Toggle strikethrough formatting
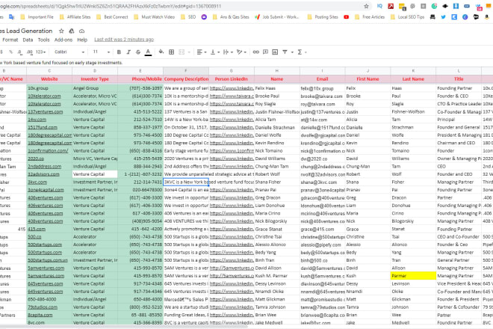The width and height of the screenshot is (493, 329). tap(138, 52)
